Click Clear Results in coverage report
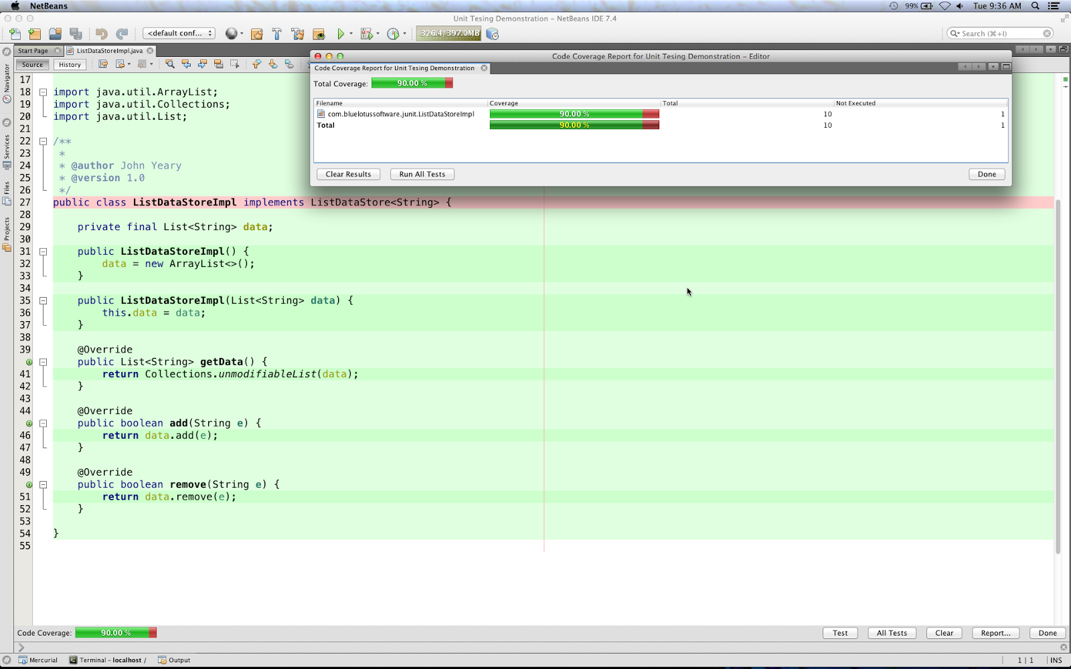The image size is (1071, 669). click(348, 174)
